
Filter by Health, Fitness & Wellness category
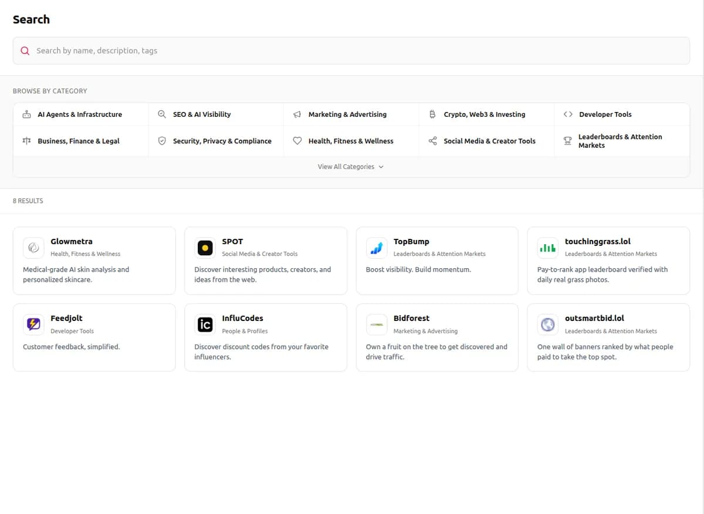click(351, 141)
